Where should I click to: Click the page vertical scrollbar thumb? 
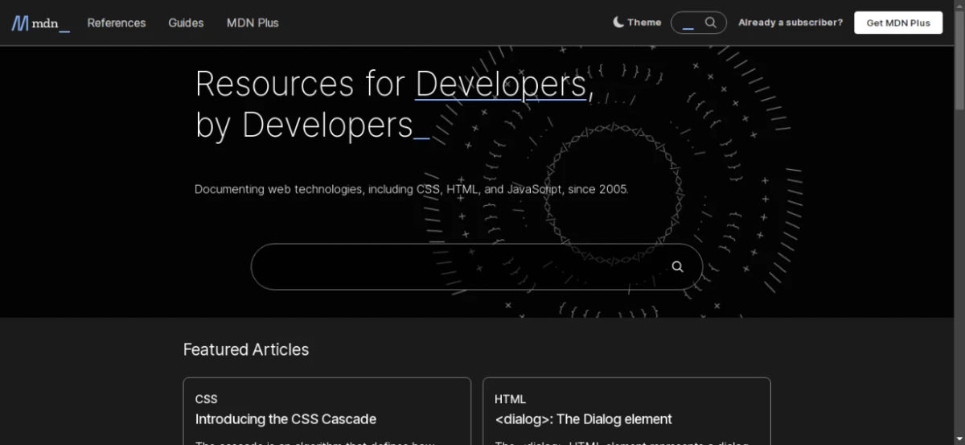pyautogui.click(x=959, y=60)
